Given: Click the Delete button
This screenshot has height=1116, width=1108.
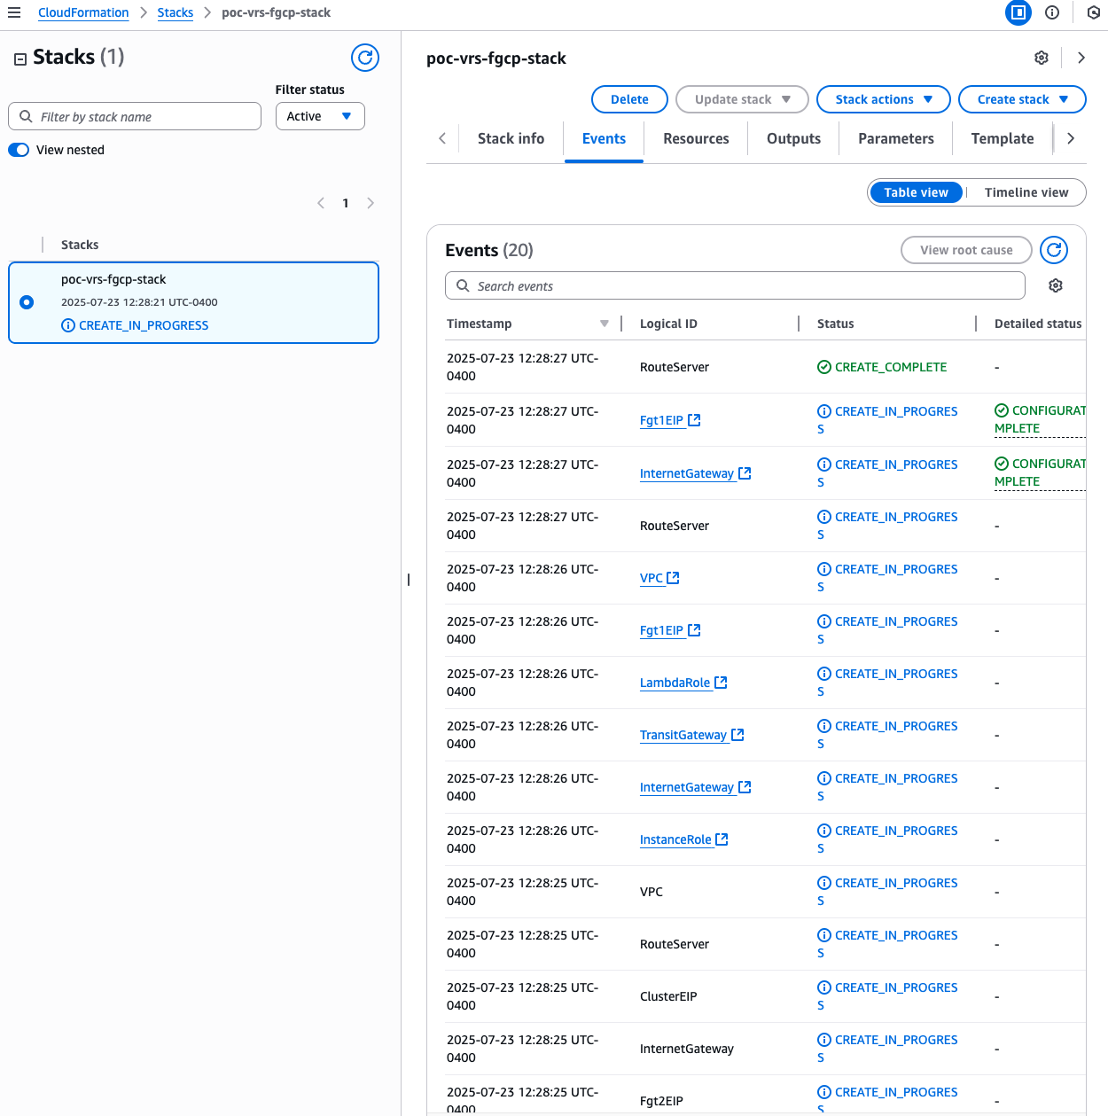Looking at the screenshot, I should [x=629, y=99].
